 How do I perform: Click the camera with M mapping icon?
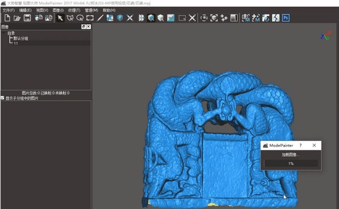pyautogui.click(x=246, y=18)
